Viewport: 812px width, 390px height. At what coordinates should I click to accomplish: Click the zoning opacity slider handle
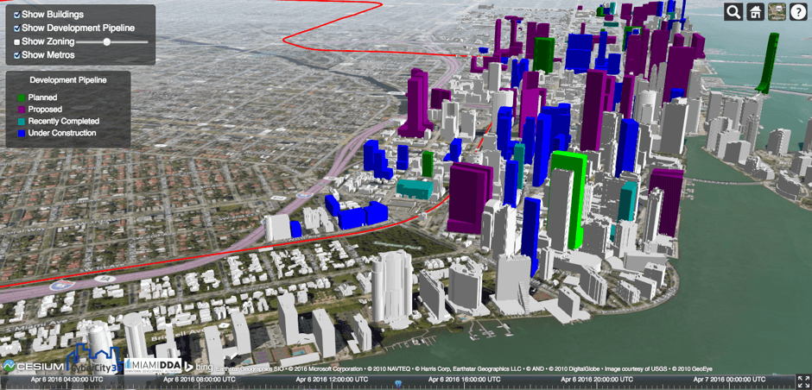(107, 41)
